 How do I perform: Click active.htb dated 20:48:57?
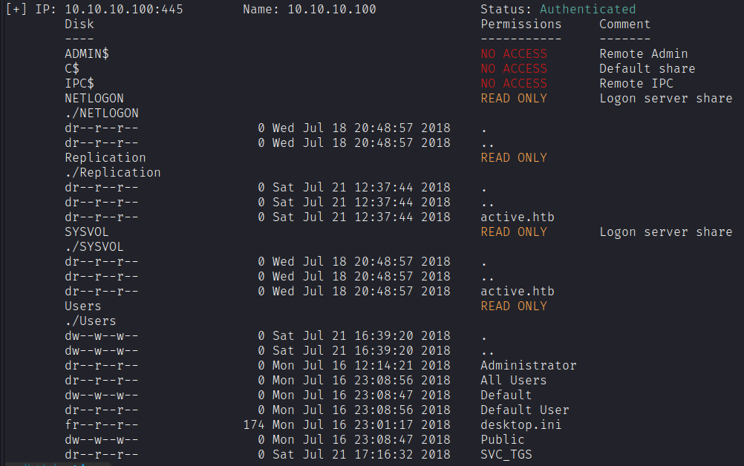[518, 291]
